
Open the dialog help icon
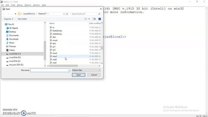tap(100, 19)
